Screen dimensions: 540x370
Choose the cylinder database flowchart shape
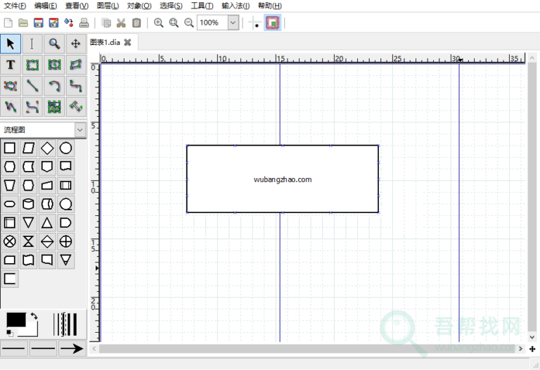(x=28, y=205)
